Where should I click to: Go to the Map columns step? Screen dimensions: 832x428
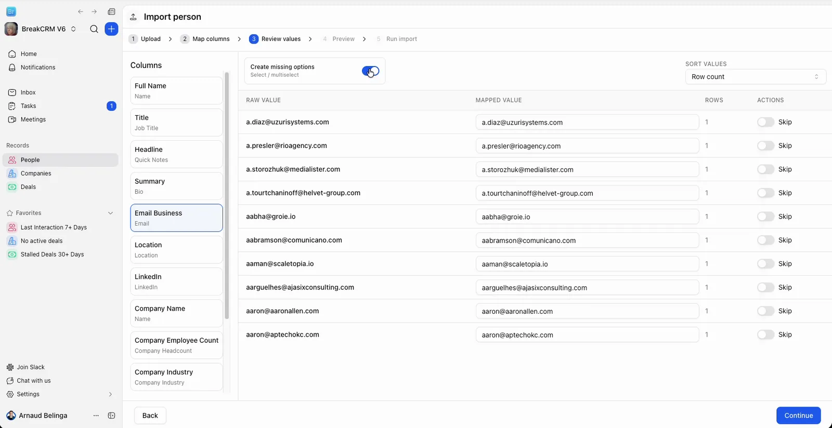coord(205,39)
